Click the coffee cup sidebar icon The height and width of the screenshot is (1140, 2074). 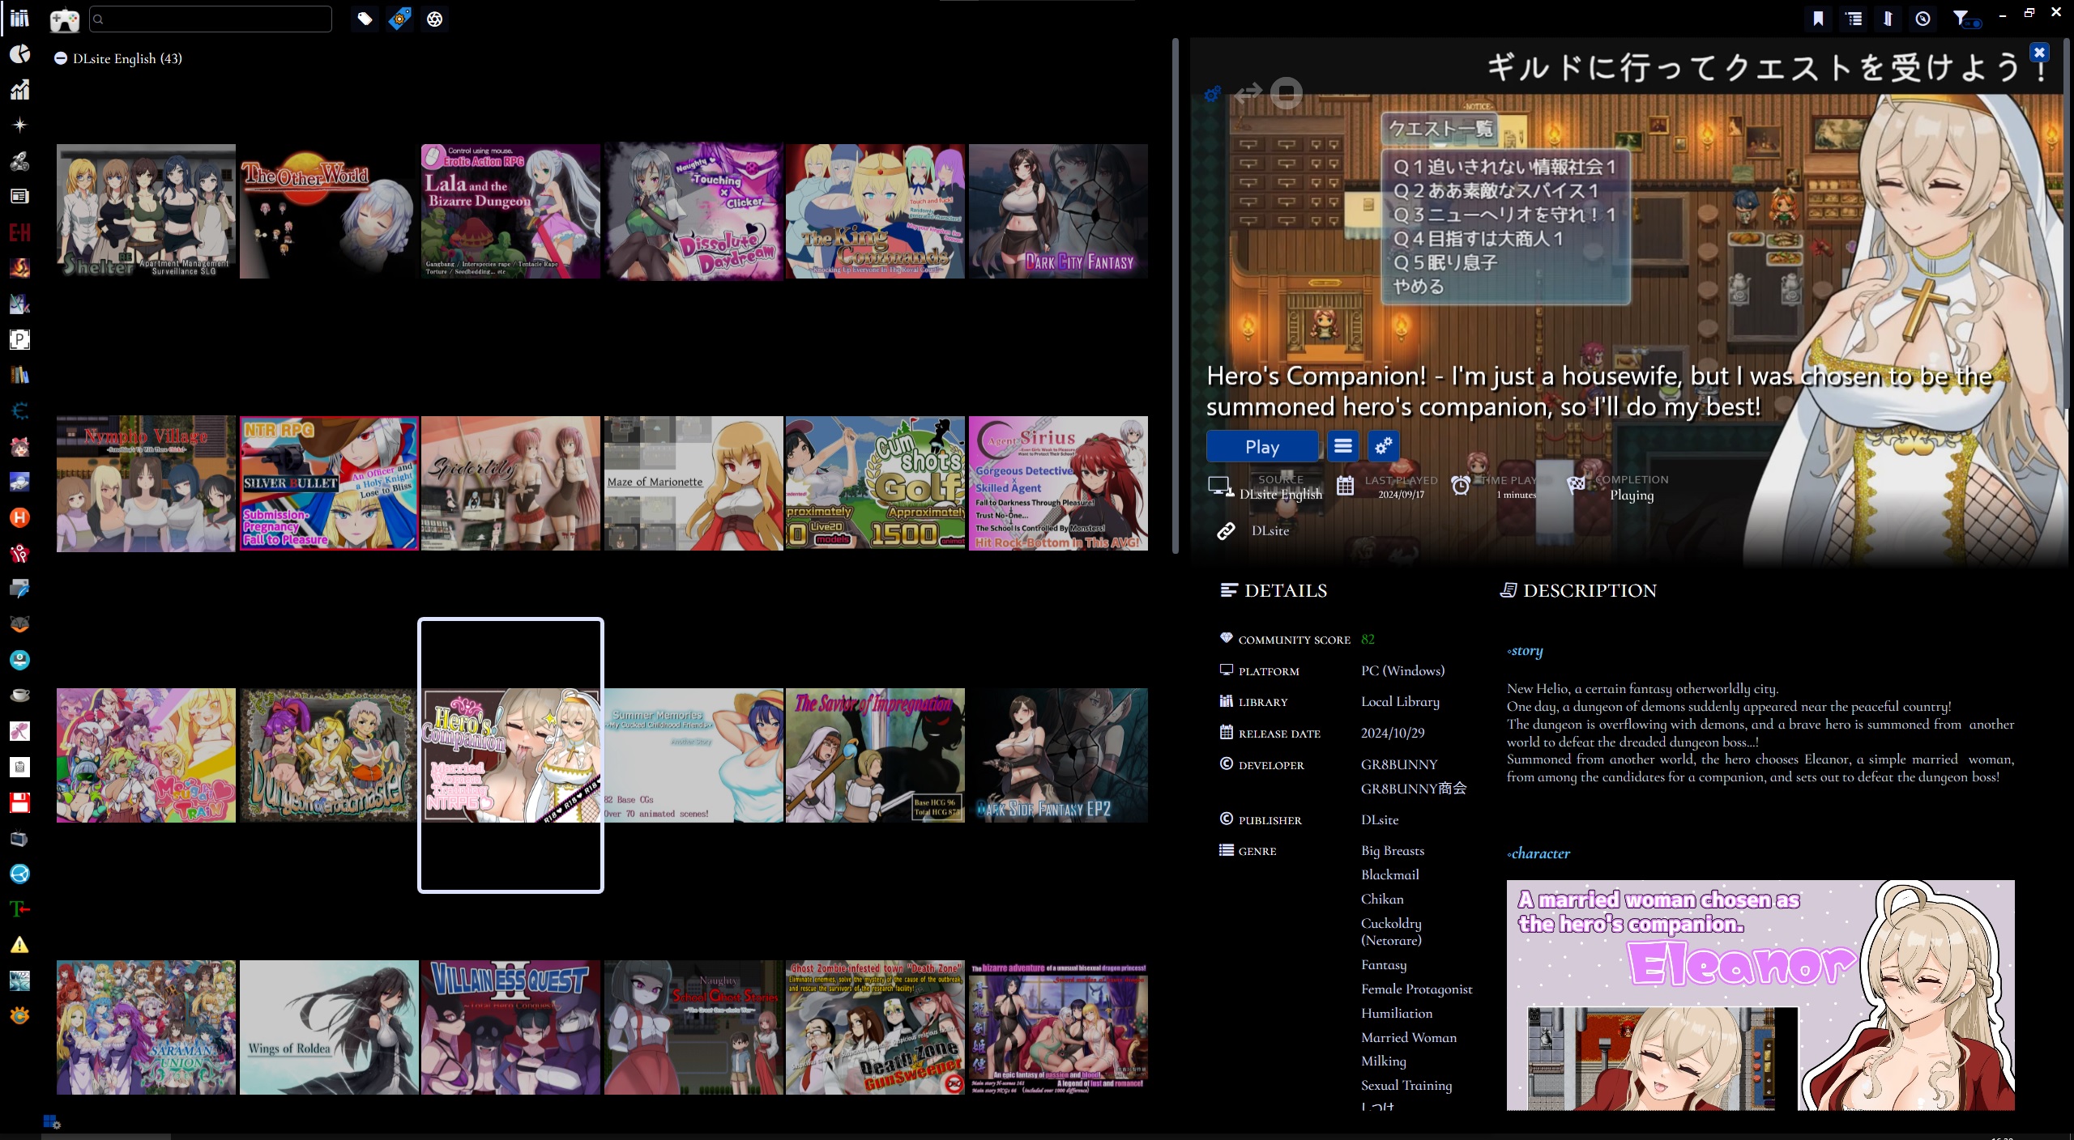click(x=19, y=695)
